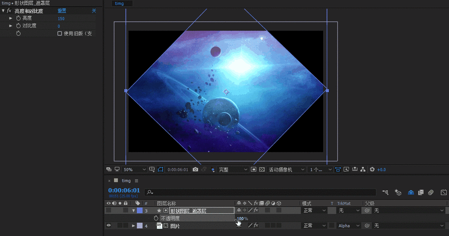Click the 父级 column header
The height and width of the screenshot is (236, 449).
coord(370,203)
